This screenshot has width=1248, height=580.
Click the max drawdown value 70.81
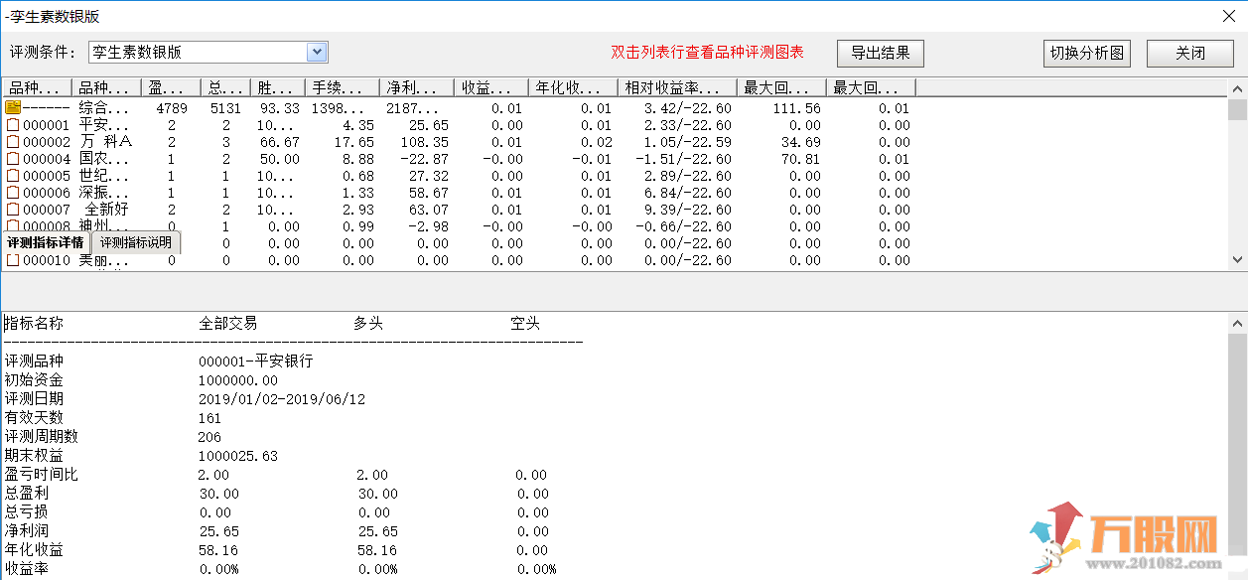pyautogui.click(x=800, y=159)
